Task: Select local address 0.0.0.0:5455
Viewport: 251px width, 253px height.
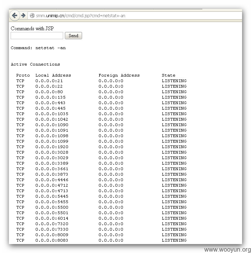Action: coord(52,202)
